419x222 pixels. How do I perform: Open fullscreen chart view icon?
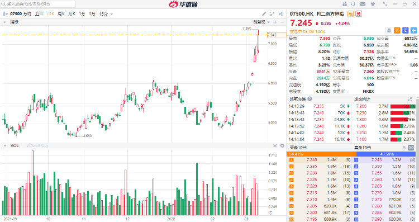[272, 14]
